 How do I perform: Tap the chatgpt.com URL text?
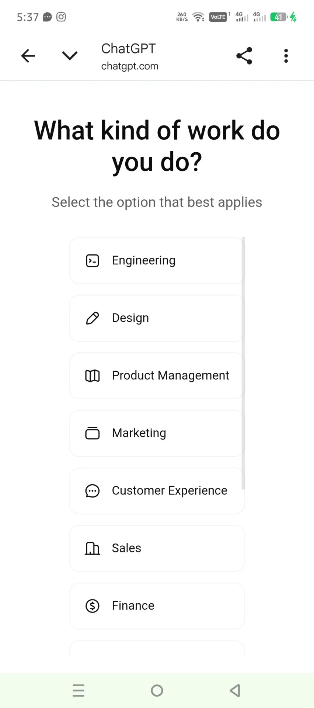130,66
